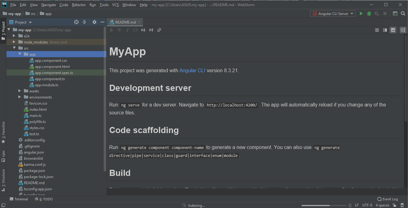Open the Terminal tool window
The height and width of the screenshot is (208, 408).
pyautogui.click(x=19, y=199)
